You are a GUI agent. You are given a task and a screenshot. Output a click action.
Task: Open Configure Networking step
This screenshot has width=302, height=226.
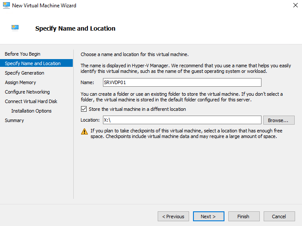27,92
